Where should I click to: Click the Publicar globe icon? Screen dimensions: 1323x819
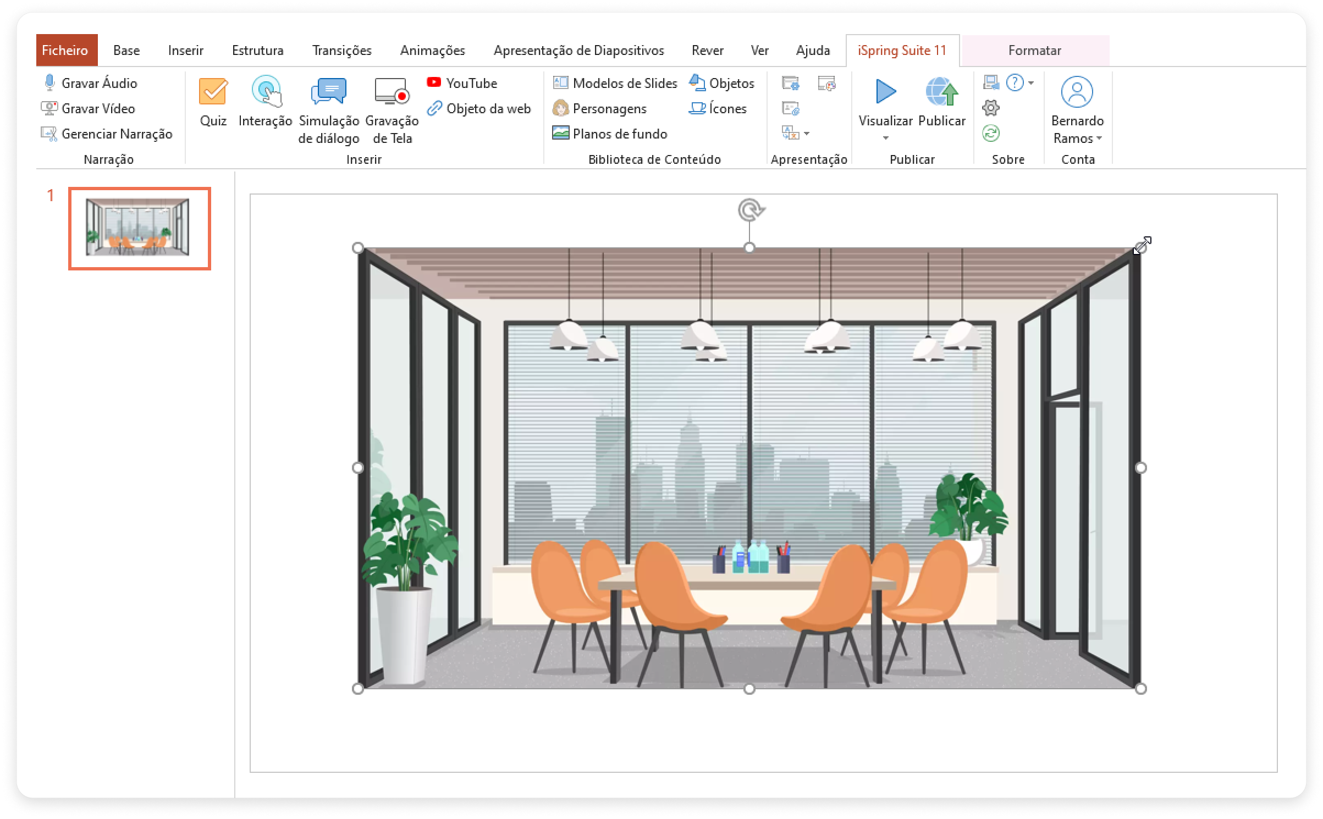point(941,92)
